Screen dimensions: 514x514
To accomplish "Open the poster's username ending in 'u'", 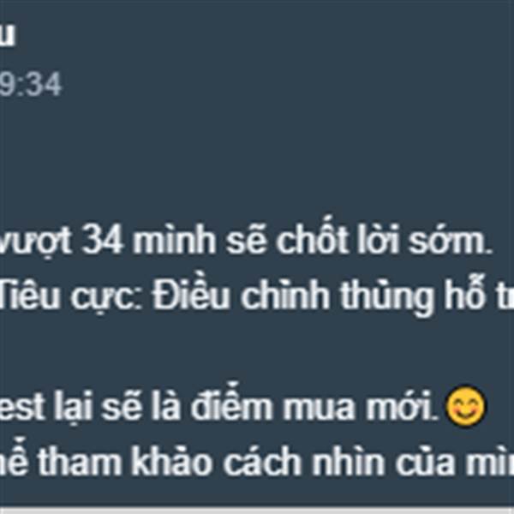I will tap(7, 34).
